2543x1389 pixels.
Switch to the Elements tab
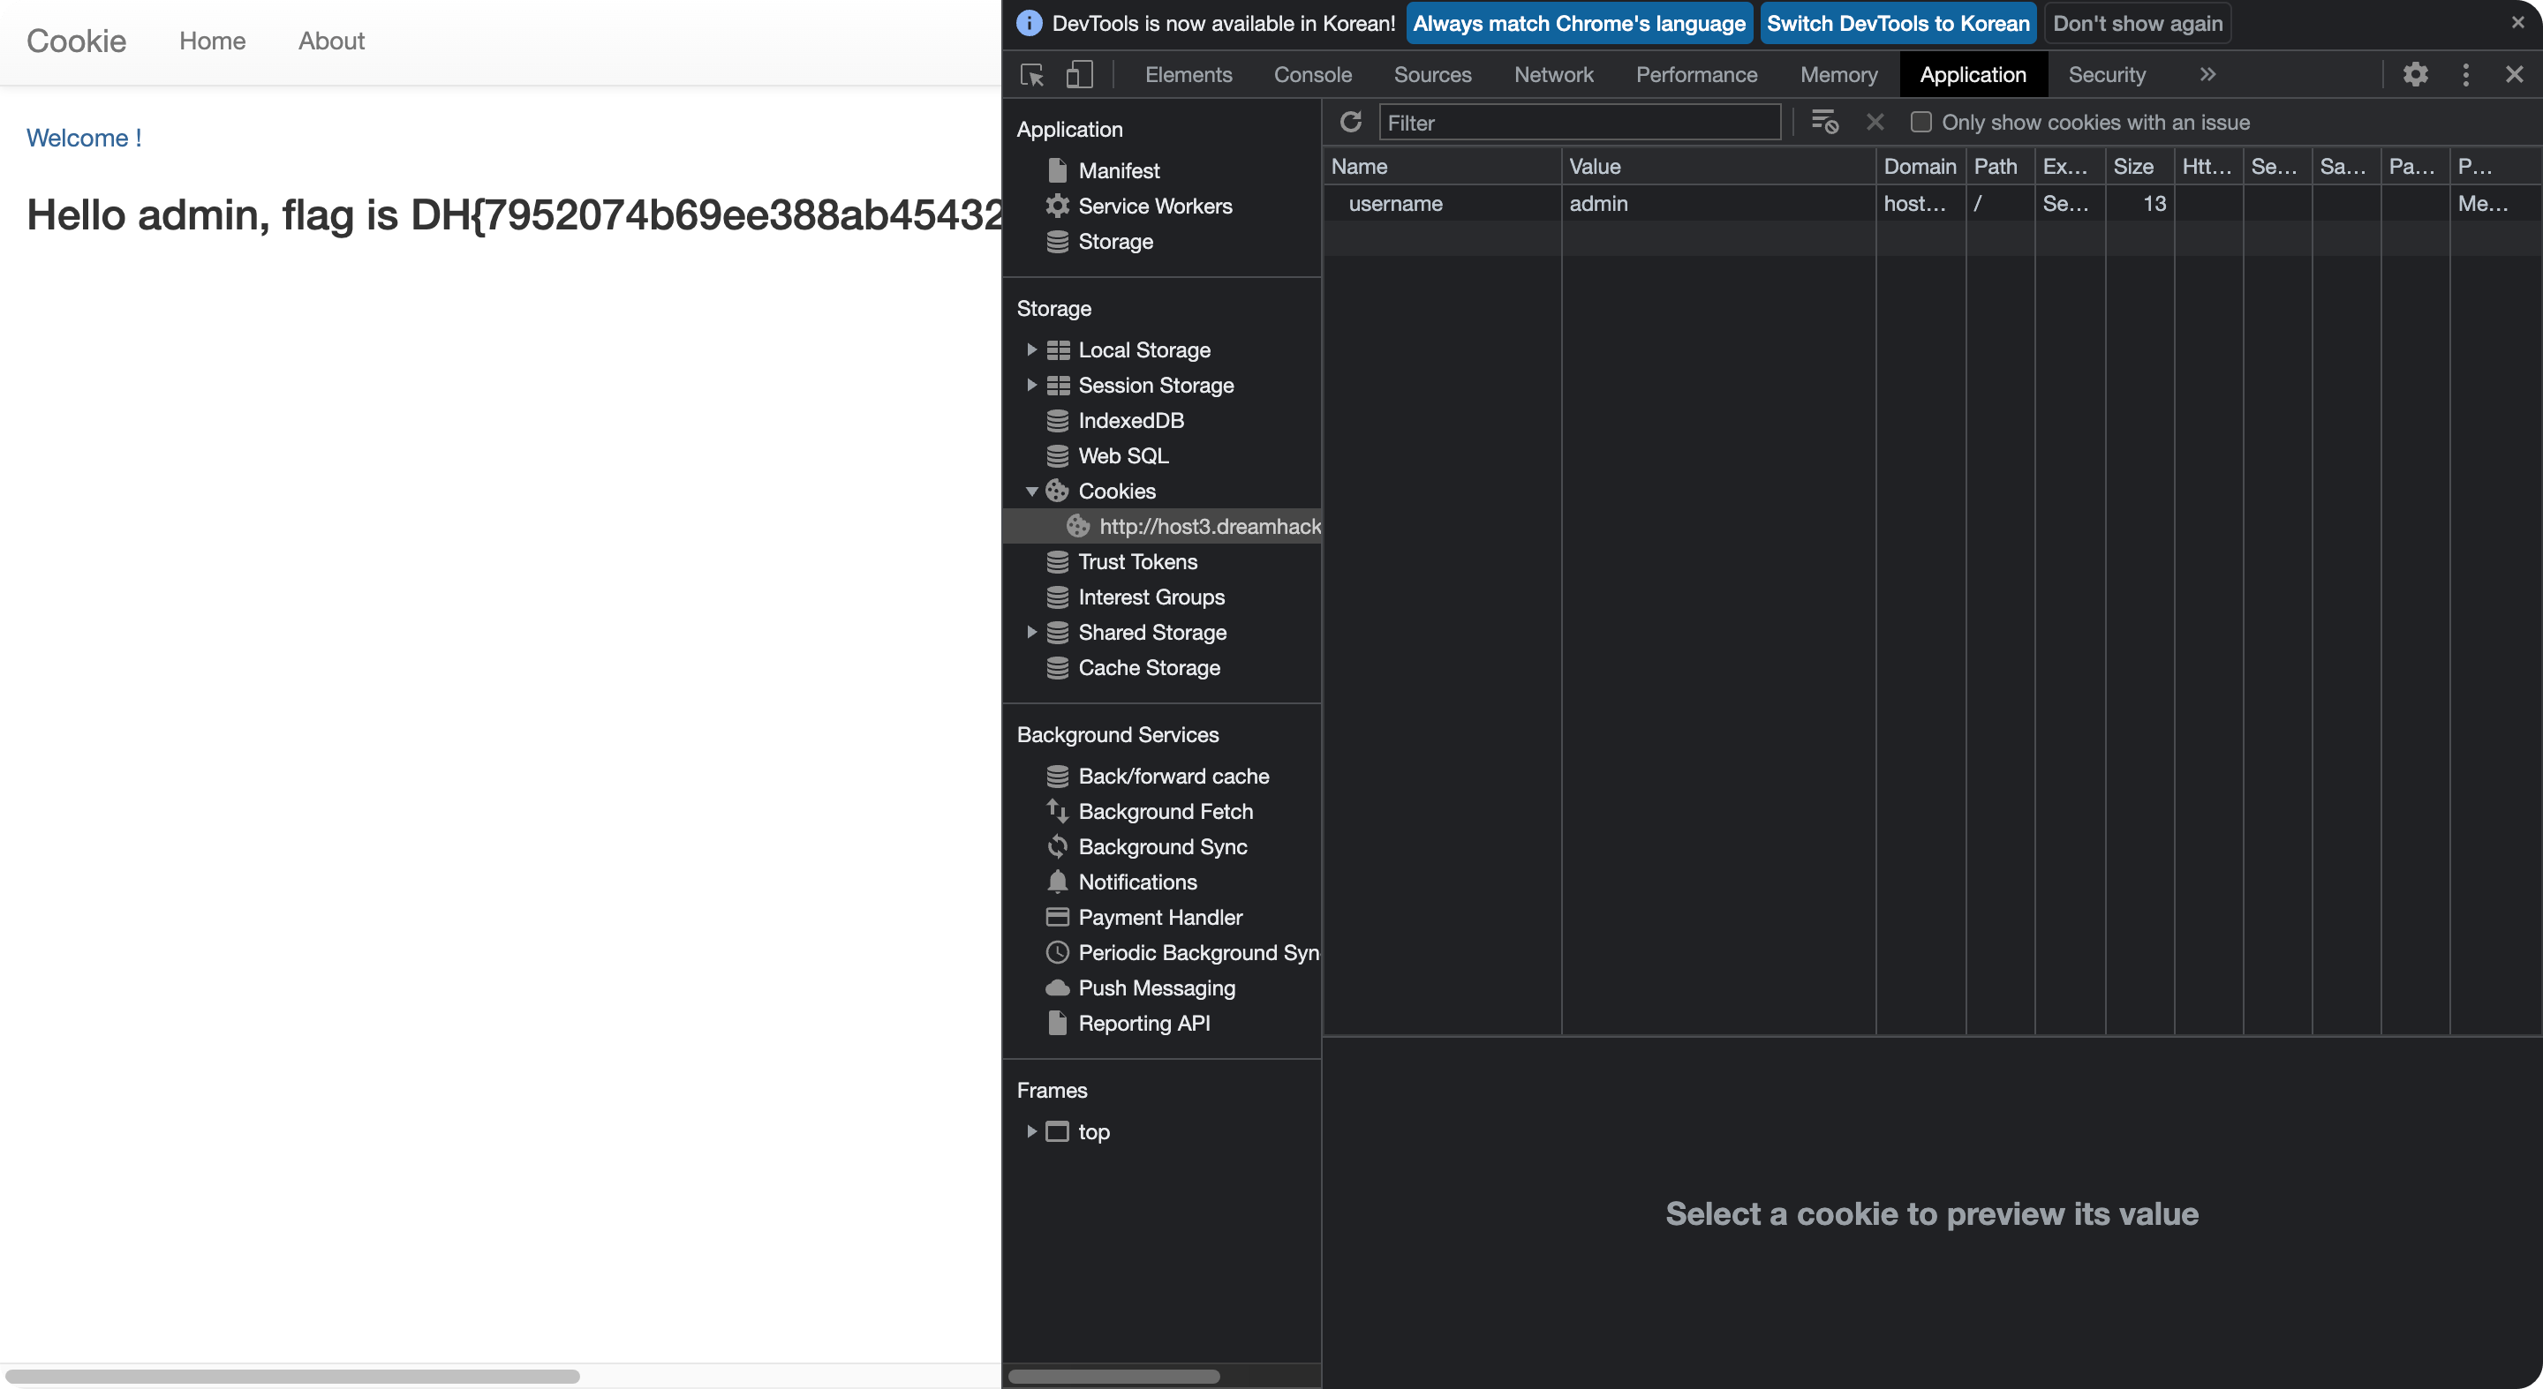[x=1188, y=75]
